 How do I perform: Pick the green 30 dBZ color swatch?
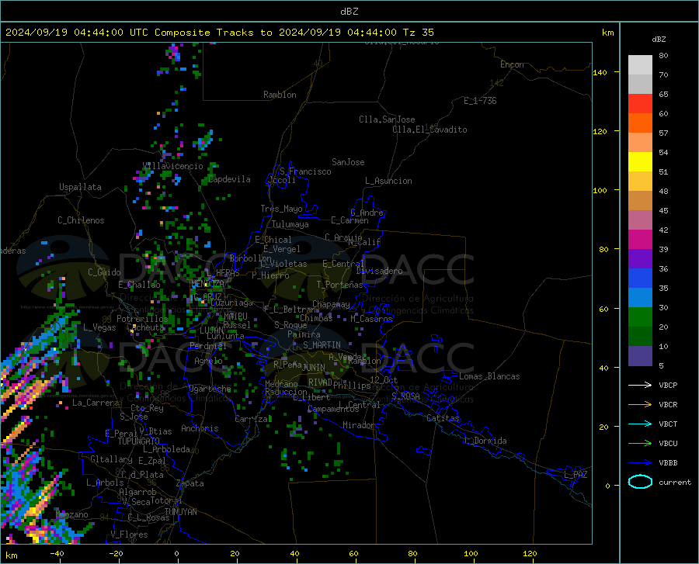click(640, 317)
